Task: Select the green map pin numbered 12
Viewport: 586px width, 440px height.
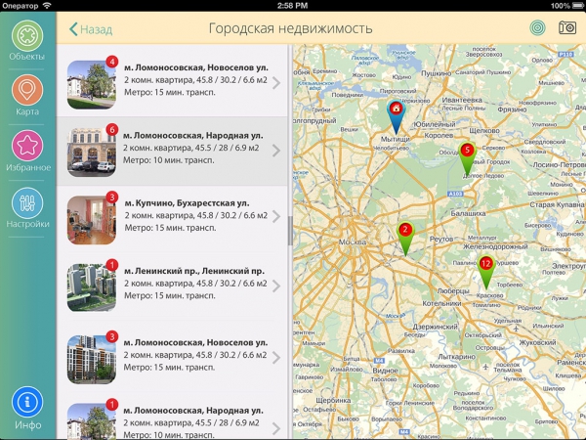Action: click(485, 272)
